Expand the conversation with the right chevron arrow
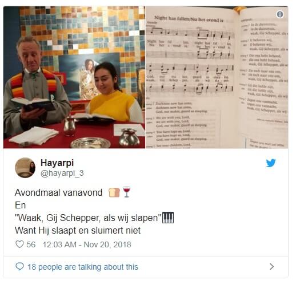Viewport: 296px width, 292px height. pyautogui.click(x=271, y=266)
